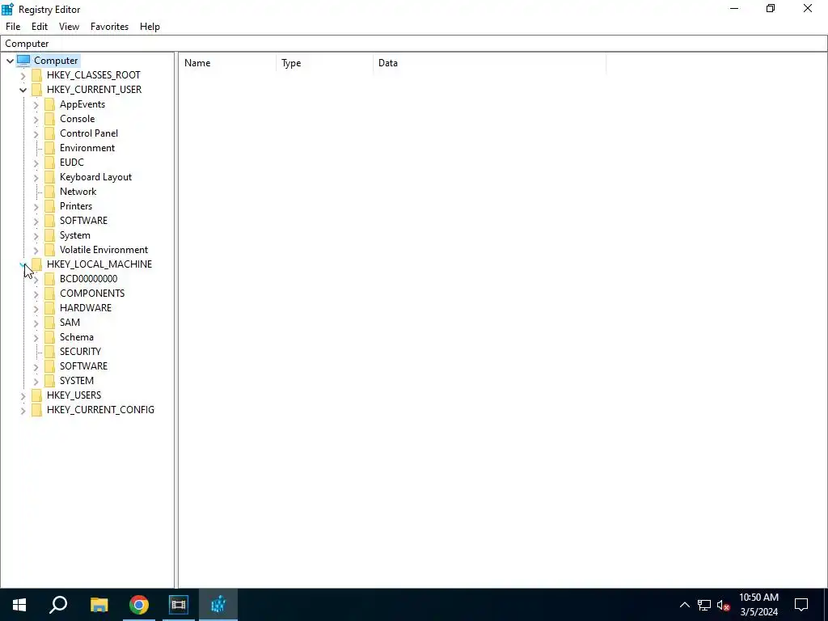Open the network status tray icon
Screen dimensions: 828x621
click(x=704, y=605)
